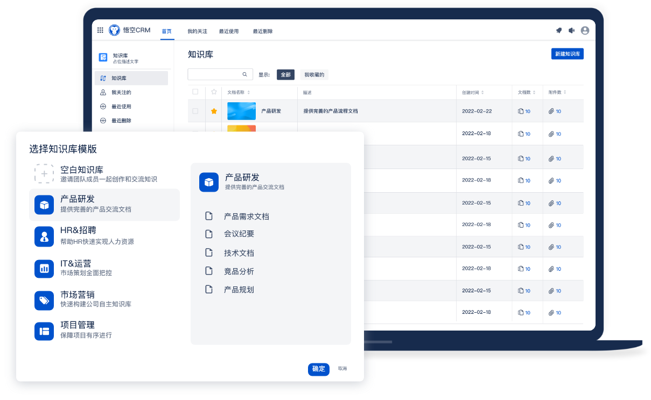Toggle the select-all checkbox in table header
The width and height of the screenshot is (651, 400).
195,92
